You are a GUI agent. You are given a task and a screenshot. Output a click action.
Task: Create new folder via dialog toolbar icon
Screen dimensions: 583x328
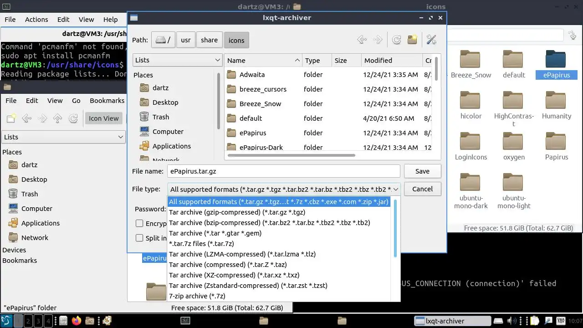[412, 40]
